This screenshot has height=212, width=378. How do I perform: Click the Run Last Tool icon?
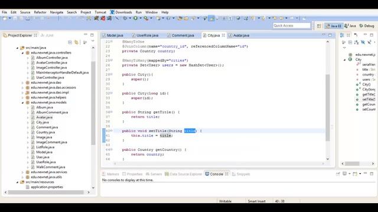(146, 18)
